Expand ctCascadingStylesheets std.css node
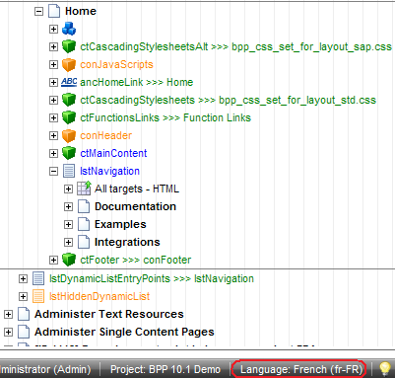The height and width of the screenshot is (378, 395). 53,100
